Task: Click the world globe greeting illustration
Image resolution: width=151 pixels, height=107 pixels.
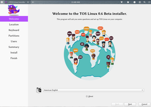Action: 90,53
